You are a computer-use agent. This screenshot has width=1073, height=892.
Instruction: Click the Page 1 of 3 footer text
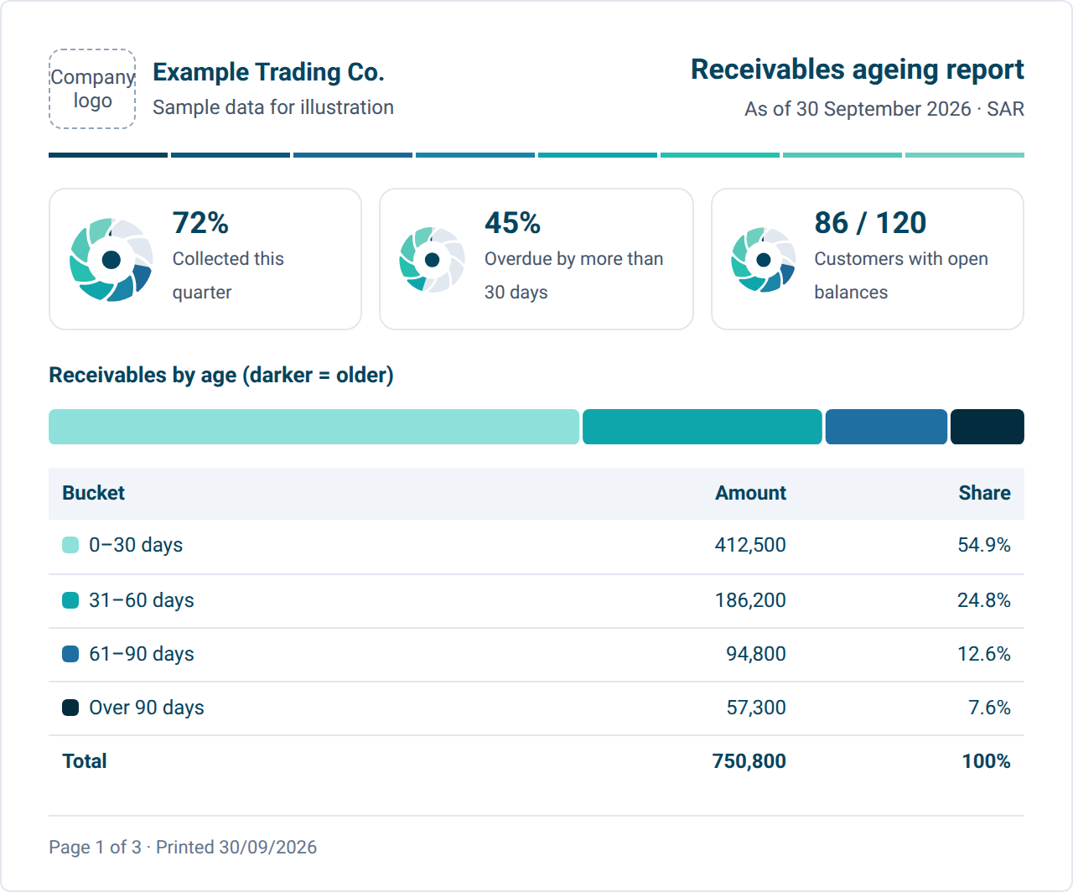coord(95,848)
